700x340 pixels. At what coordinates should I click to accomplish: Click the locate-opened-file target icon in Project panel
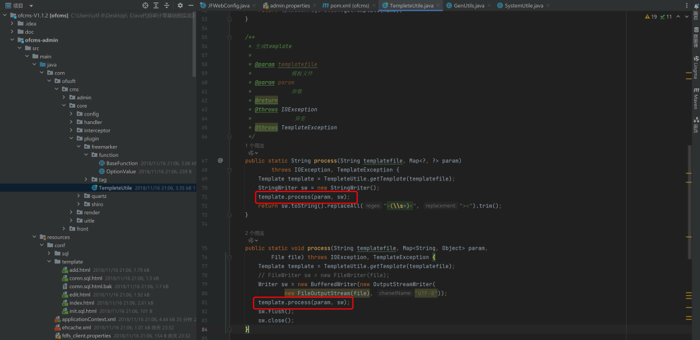(146, 5)
